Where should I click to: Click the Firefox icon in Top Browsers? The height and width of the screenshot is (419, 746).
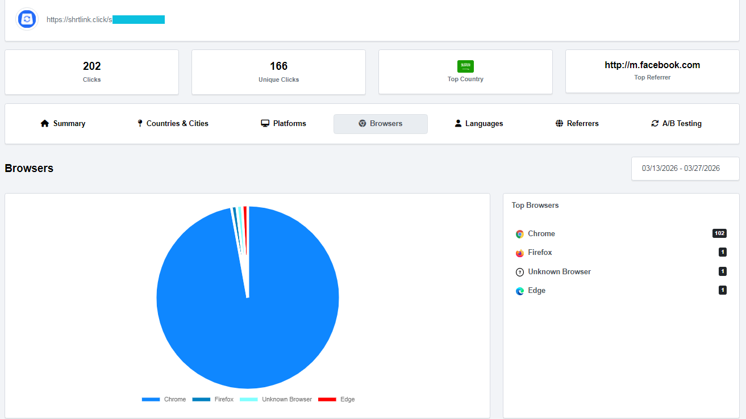(x=519, y=253)
